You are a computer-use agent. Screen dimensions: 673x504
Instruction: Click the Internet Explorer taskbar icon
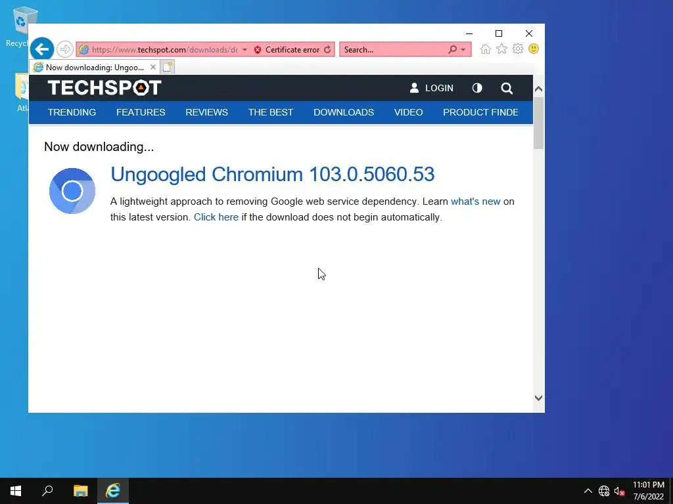[x=113, y=491]
